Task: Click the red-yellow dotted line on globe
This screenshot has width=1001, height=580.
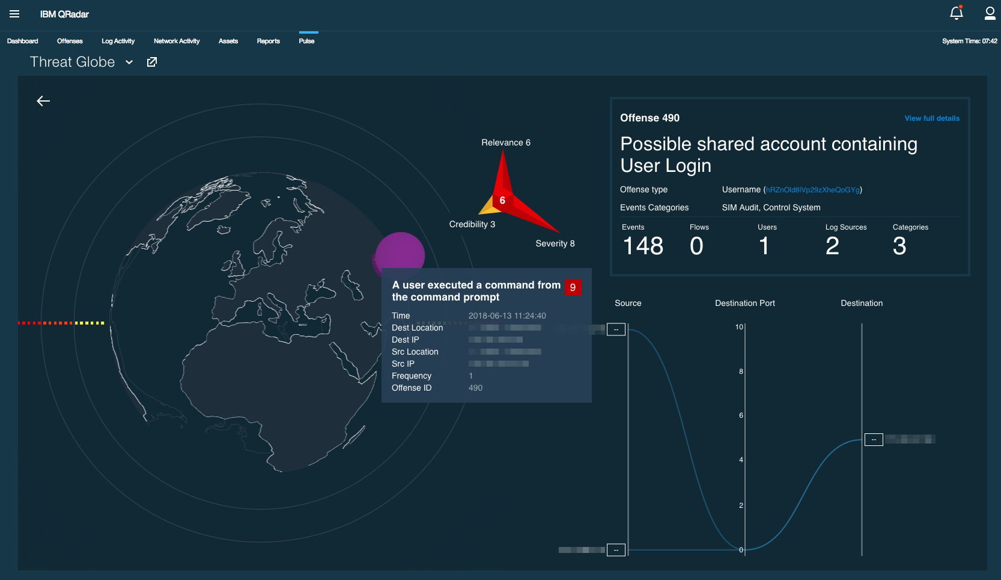Action: (61, 323)
